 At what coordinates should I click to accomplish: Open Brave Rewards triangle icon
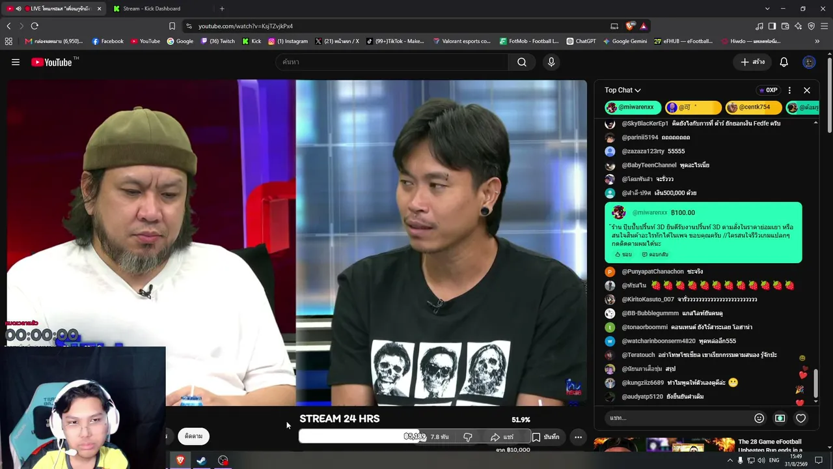[643, 26]
